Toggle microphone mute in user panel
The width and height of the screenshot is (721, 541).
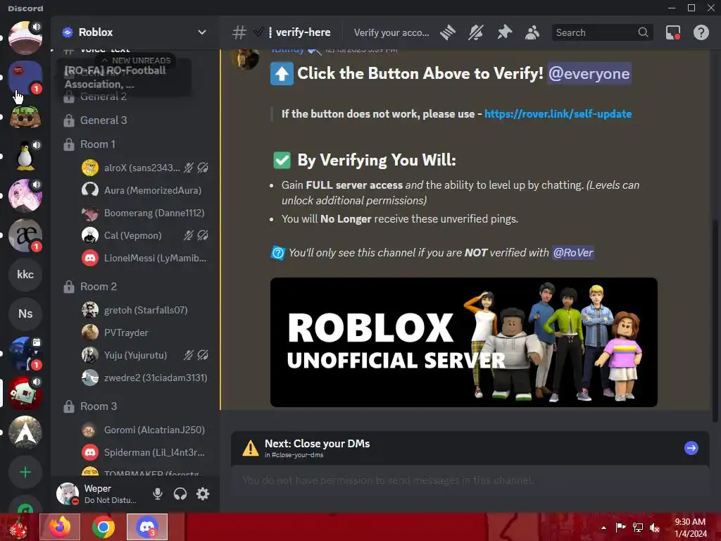coord(157,494)
